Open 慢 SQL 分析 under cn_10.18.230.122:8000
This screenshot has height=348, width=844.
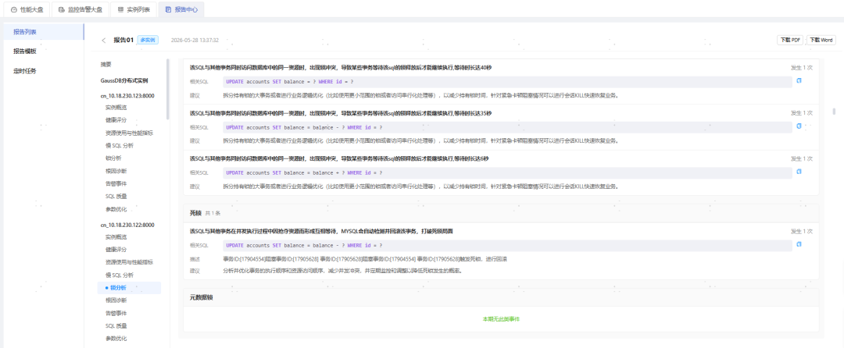coord(119,275)
